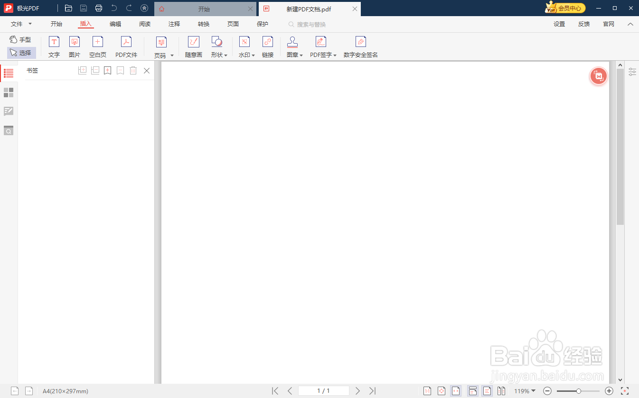Screen dimensions: 639x398
Task: Add a blank page with 空白页
Action: pyautogui.click(x=98, y=47)
